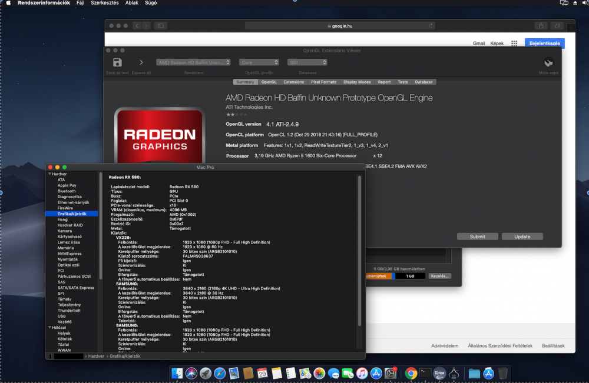Viewport: 589px width, 383px height.
Task: Click the google.hu address bar
Action: pos(340,26)
